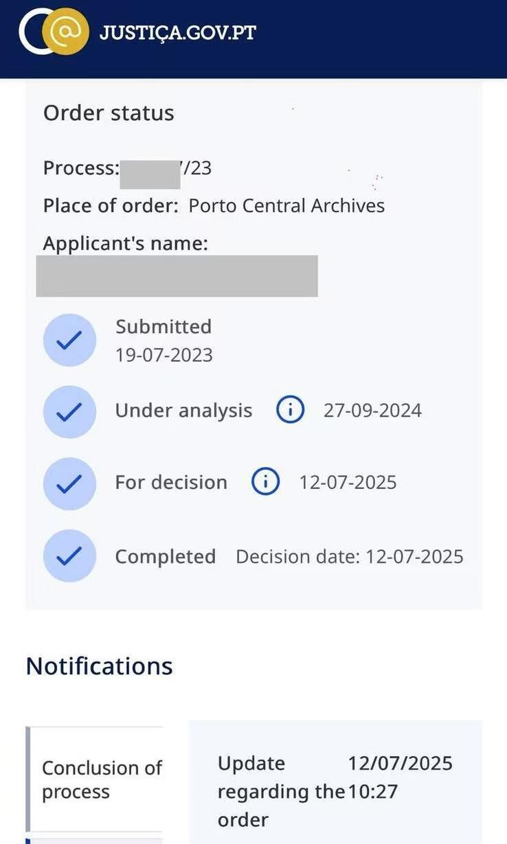Click the notification timestamp 12/07/2025 10:27
The image size is (507, 844).
[401, 777]
